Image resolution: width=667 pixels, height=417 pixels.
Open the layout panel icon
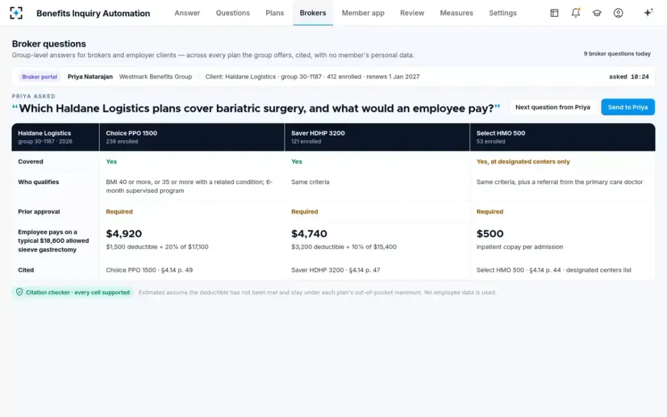(x=554, y=13)
